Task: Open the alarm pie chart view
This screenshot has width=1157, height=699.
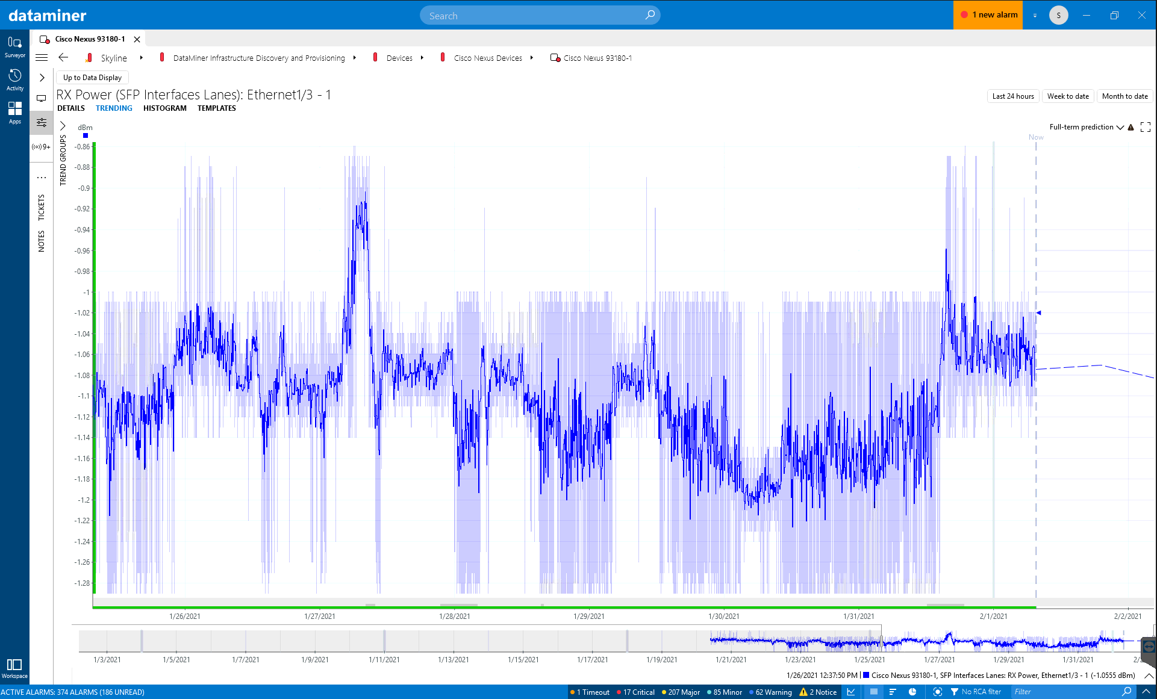Action: coord(912,692)
